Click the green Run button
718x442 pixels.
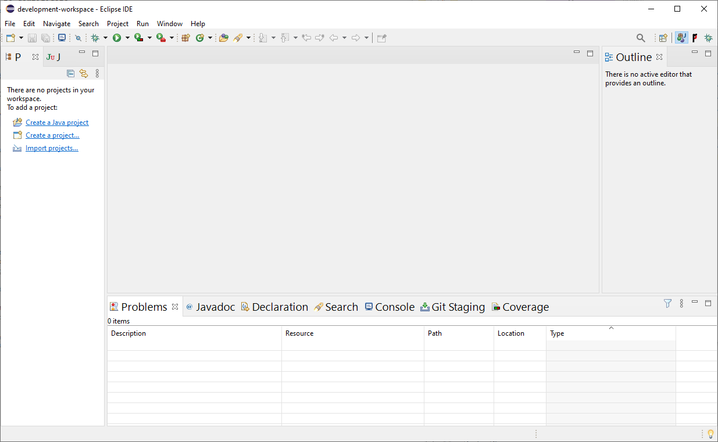point(117,38)
